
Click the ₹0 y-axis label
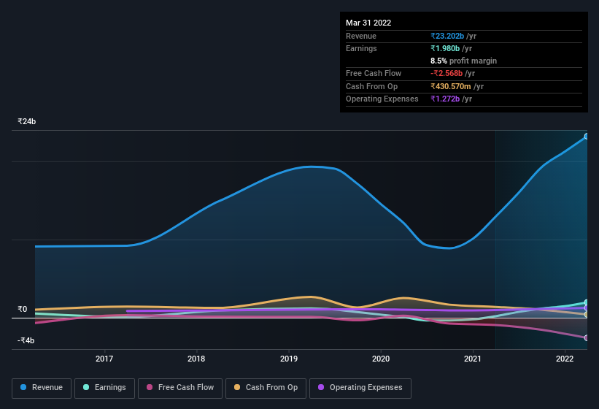23,309
